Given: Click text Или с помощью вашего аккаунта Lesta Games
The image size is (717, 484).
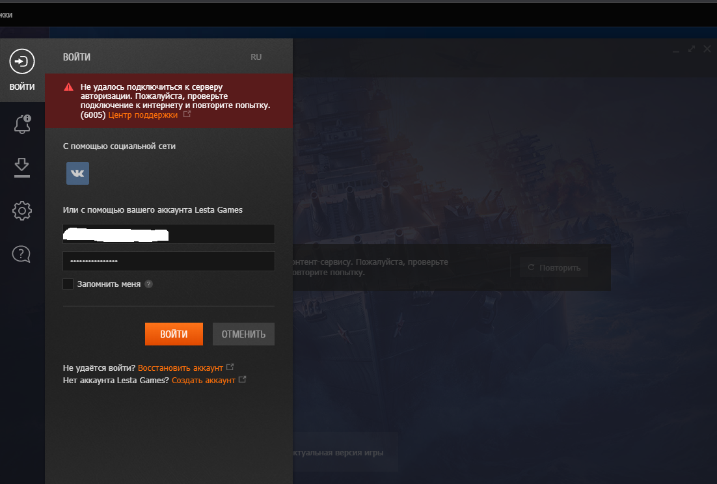Looking at the screenshot, I should (153, 209).
